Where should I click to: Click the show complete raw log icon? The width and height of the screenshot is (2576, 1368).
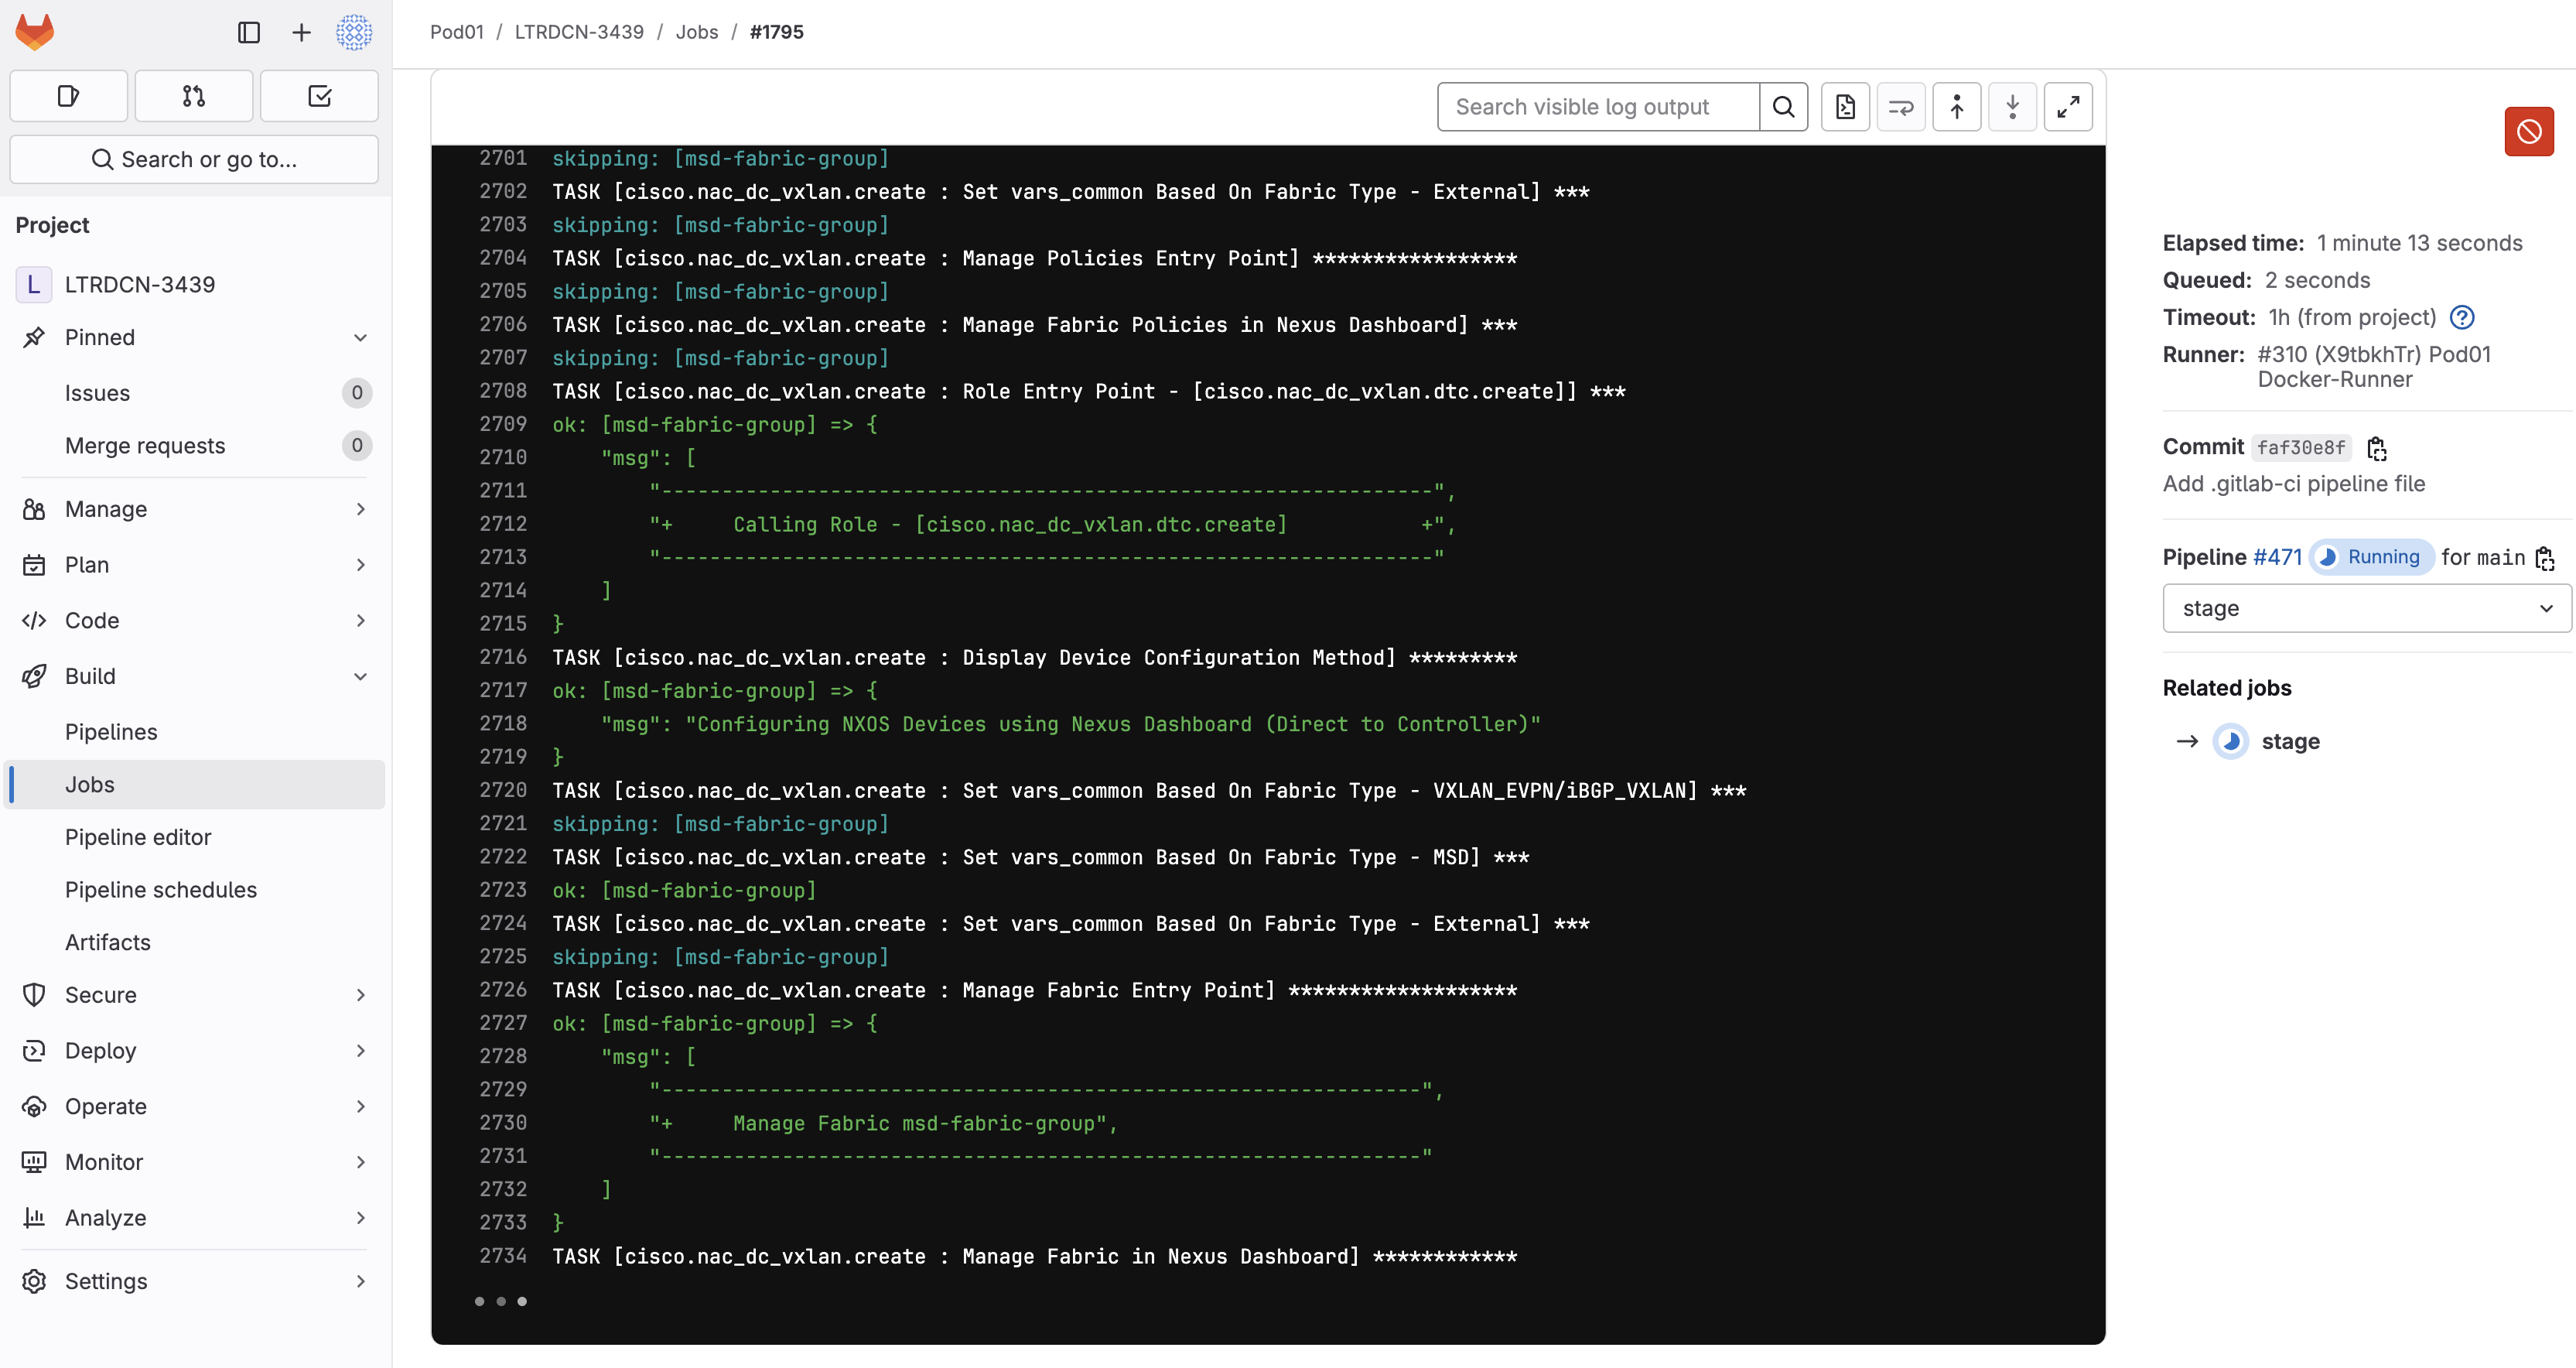point(1845,107)
